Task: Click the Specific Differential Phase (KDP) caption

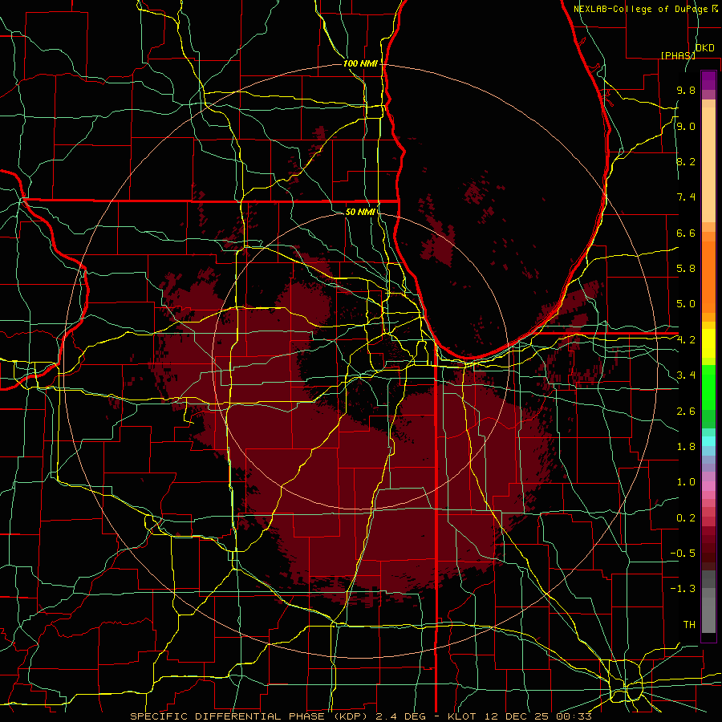Action: (x=251, y=716)
